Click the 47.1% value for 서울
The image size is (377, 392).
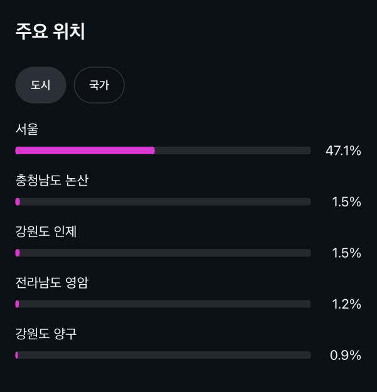(343, 151)
